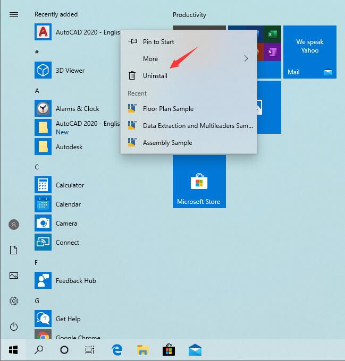The image size is (345, 361).
Task: Open taskbar Search magnifier
Action: (39, 350)
